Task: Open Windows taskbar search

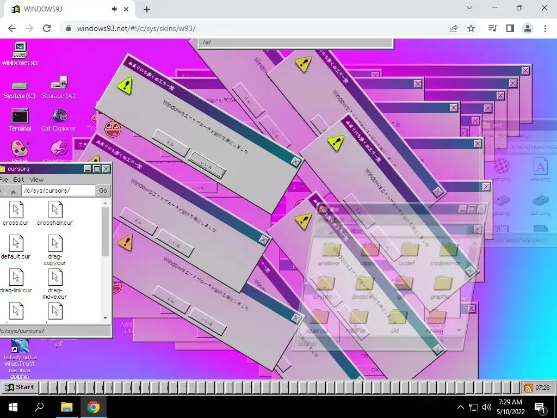Action: click(x=39, y=407)
